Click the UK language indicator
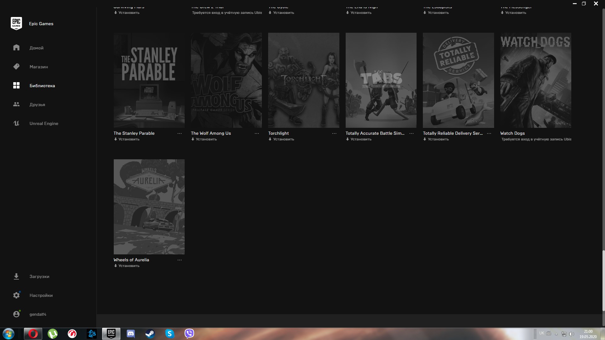The width and height of the screenshot is (605, 340). 541,333
